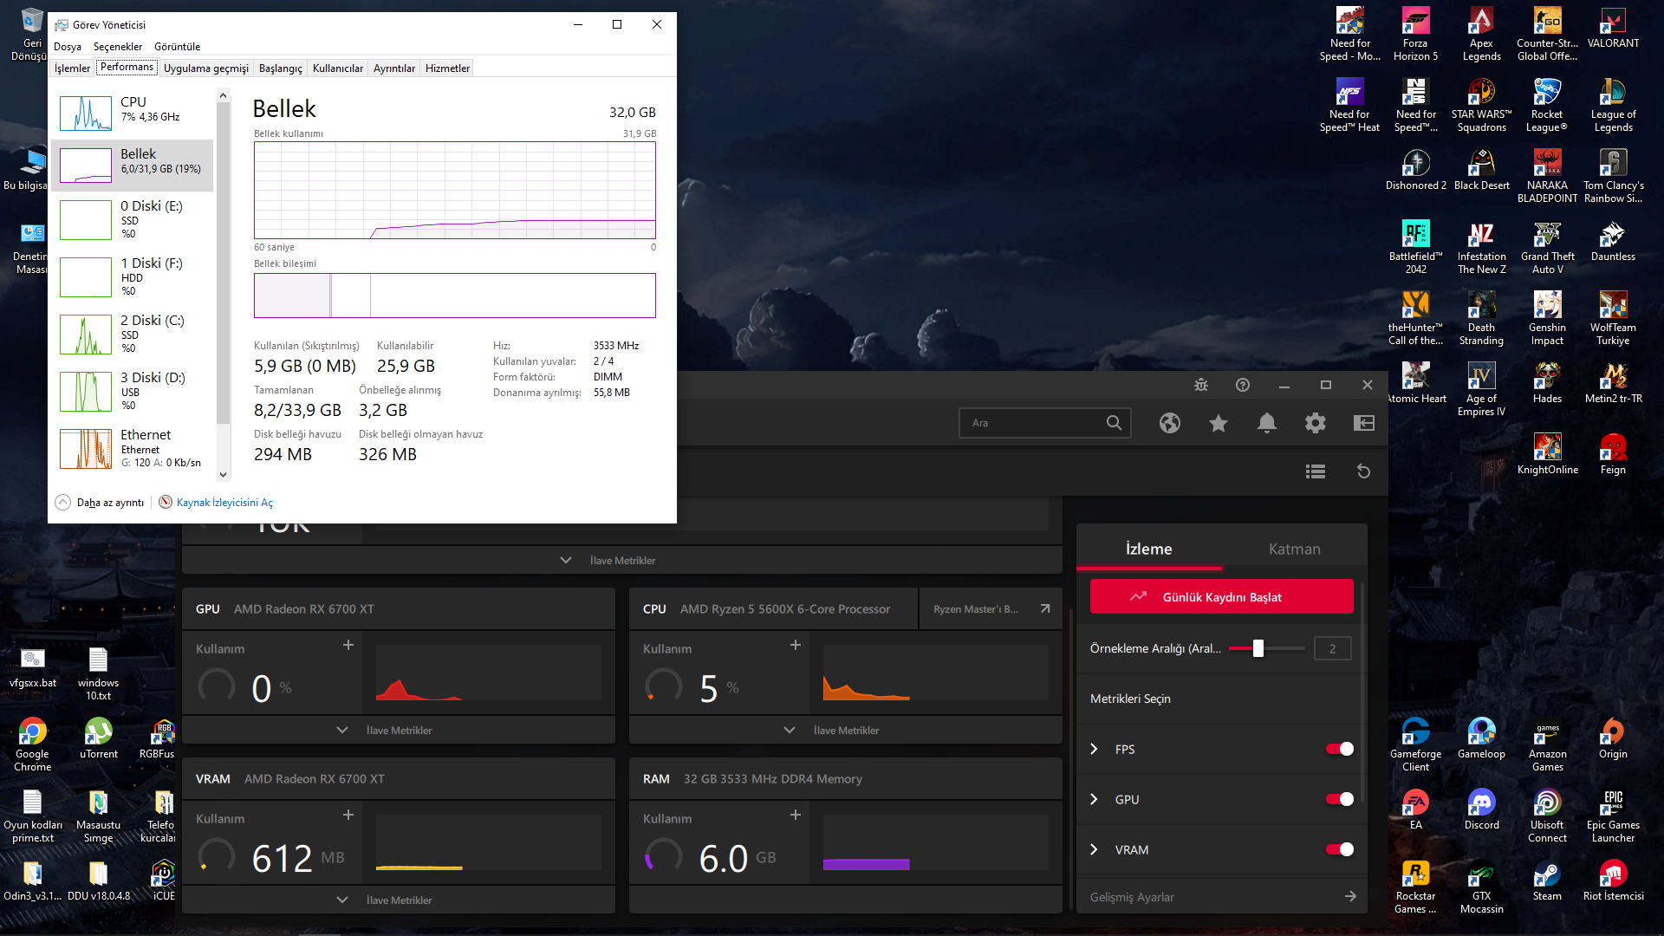The image size is (1664, 936).
Task: Click search magnifier icon in AMD software
Action: point(1115,423)
